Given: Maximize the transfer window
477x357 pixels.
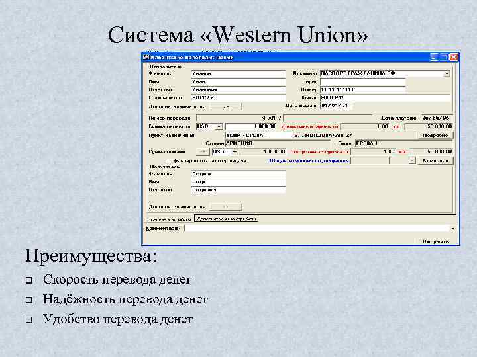Looking at the screenshot, I should (444, 57).
